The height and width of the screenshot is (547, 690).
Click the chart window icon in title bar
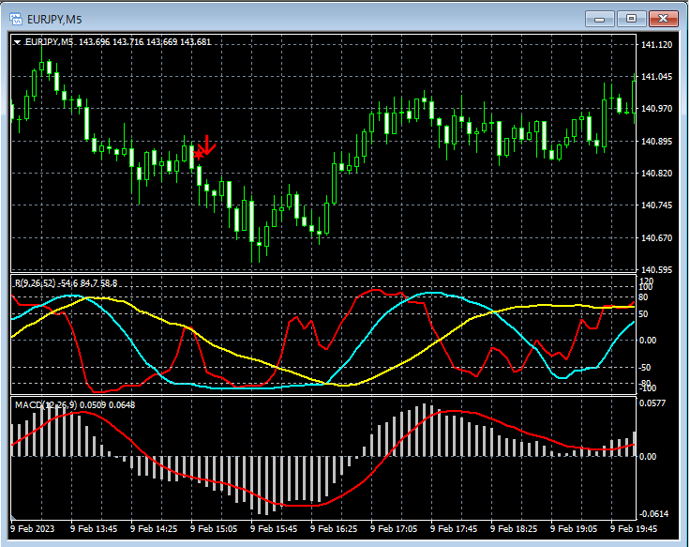click(x=16, y=17)
